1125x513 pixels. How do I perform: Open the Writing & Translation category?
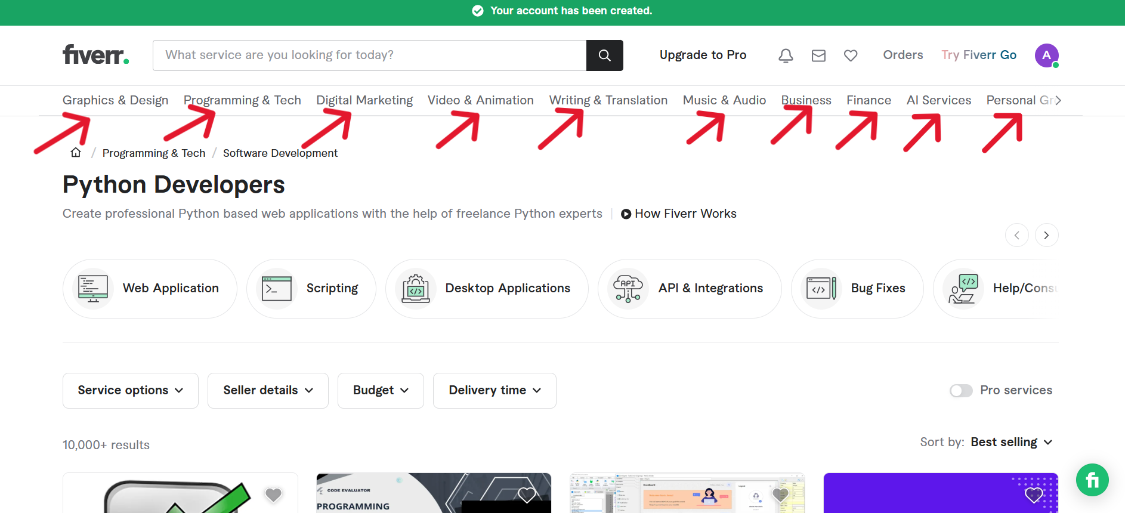(x=608, y=100)
